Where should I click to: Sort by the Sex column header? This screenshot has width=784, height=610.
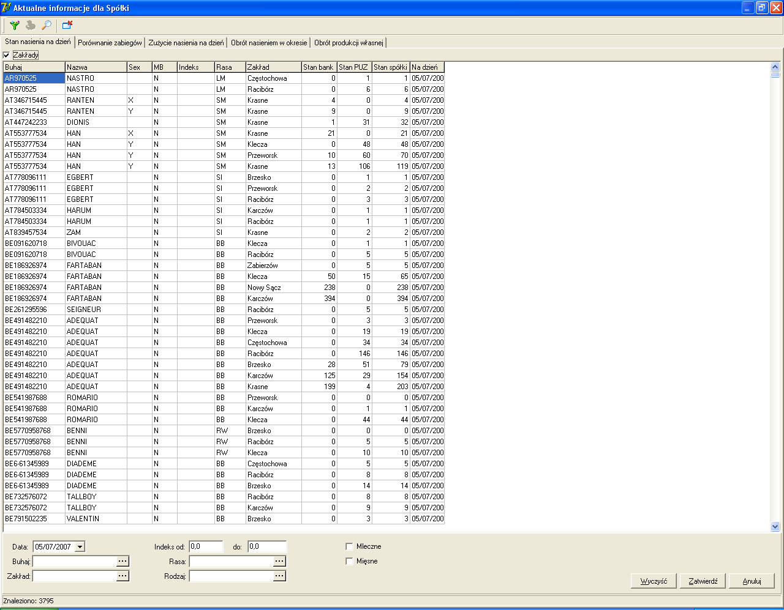(140, 67)
